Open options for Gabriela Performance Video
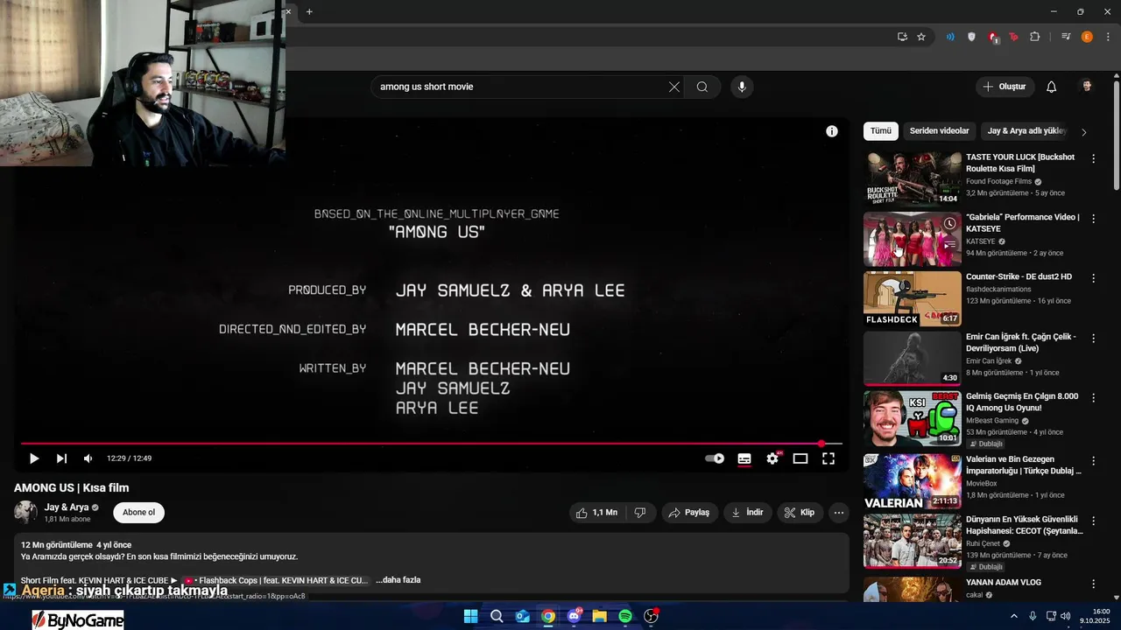Screen dimensions: 1121x630 click(1093, 218)
